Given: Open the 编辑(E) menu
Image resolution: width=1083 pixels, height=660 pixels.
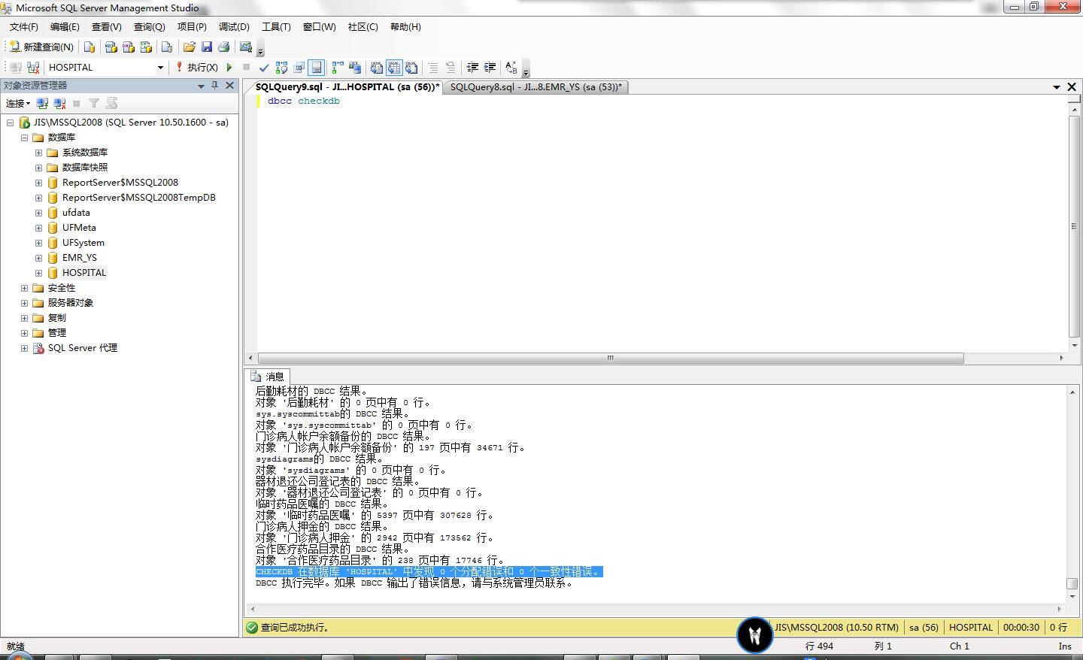Looking at the screenshot, I should [x=65, y=27].
